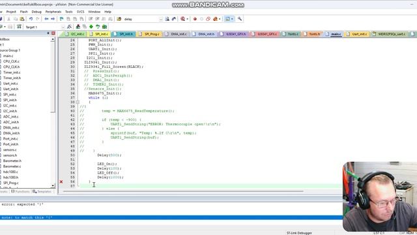The image size is (417, 235).
Task: Switch to the Uart_init.c tab
Action: pyautogui.click(x=357, y=34)
